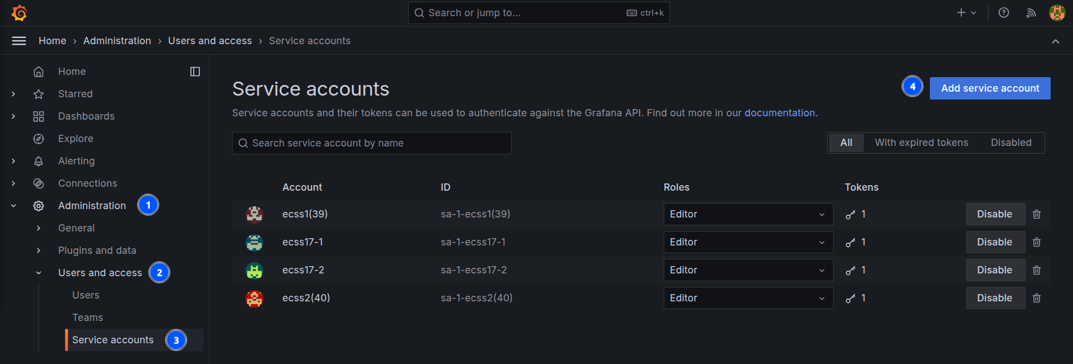Select the 'All' filter option
Screen dimensions: 1073x364
point(846,143)
